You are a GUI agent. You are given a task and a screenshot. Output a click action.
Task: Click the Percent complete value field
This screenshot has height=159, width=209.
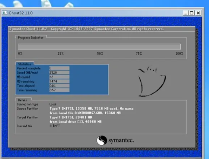point(59,68)
